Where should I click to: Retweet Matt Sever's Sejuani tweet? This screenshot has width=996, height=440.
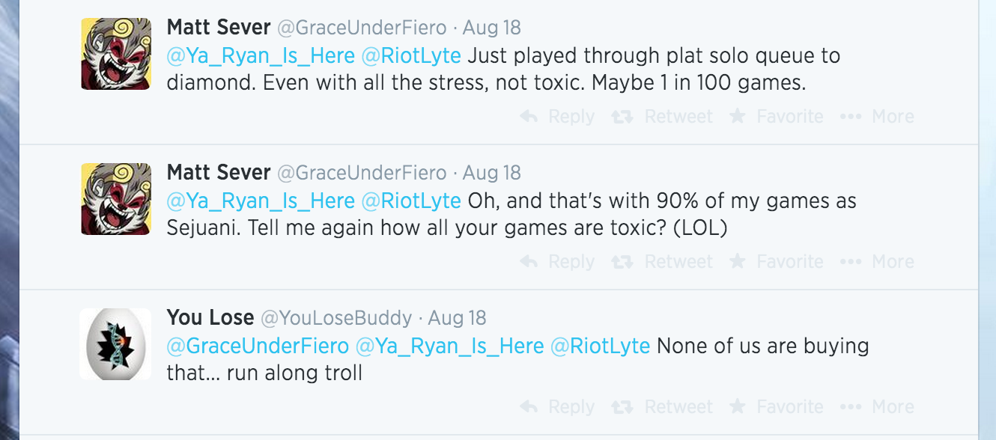(662, 262)
